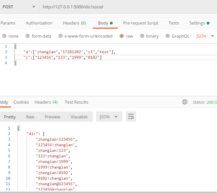
Task: Select the x-www-form-urlencoded radio option
Action: [60, 36]
